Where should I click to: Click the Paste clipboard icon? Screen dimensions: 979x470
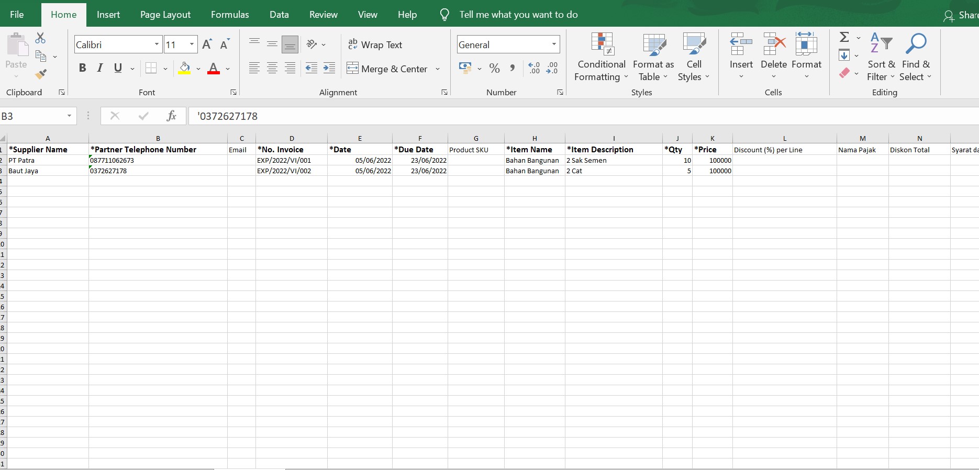(x=17, y=44)
